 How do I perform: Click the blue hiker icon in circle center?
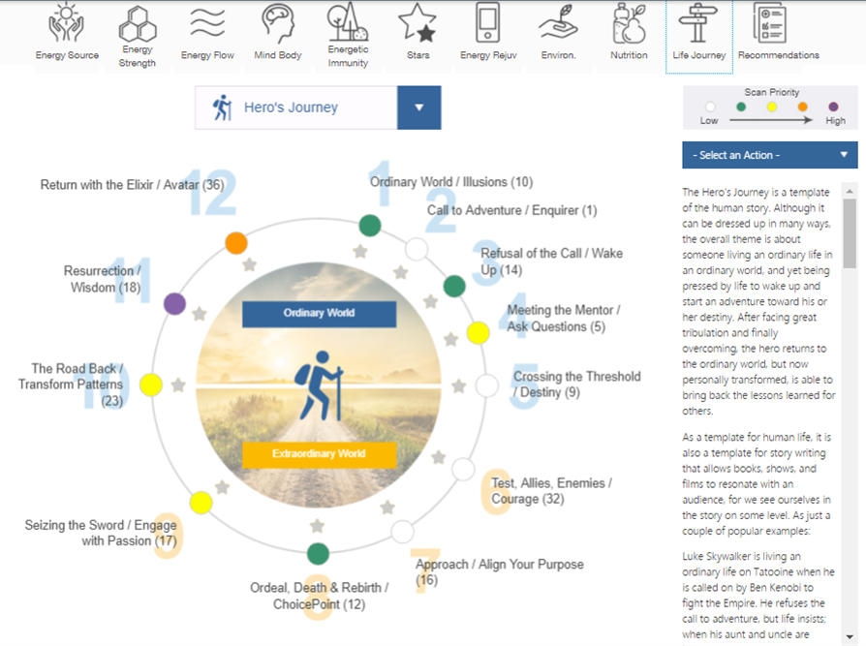[x=319, y=385]
